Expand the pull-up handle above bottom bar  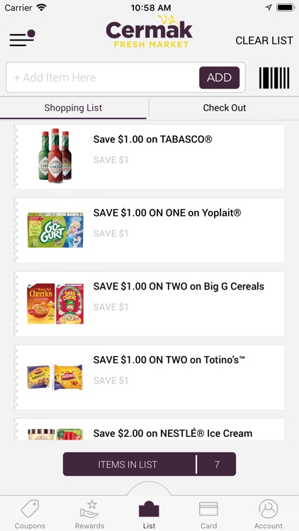[149, 489]
